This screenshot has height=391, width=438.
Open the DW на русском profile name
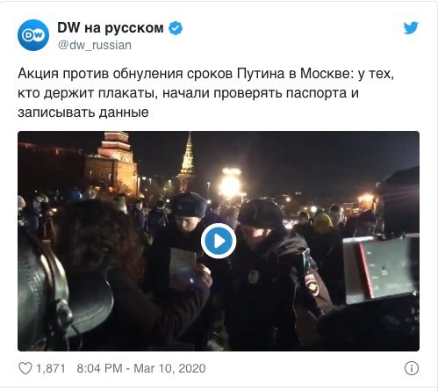coord(111,28)
